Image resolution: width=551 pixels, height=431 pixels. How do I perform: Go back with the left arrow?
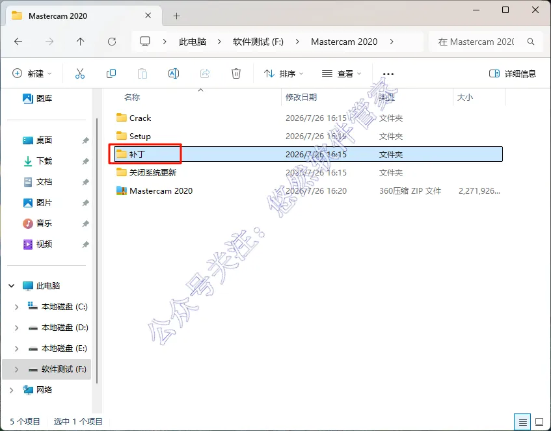[18, 42]
